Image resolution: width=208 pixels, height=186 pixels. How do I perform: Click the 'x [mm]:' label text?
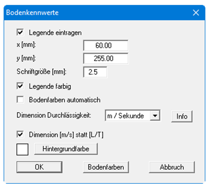coord(26,45)
